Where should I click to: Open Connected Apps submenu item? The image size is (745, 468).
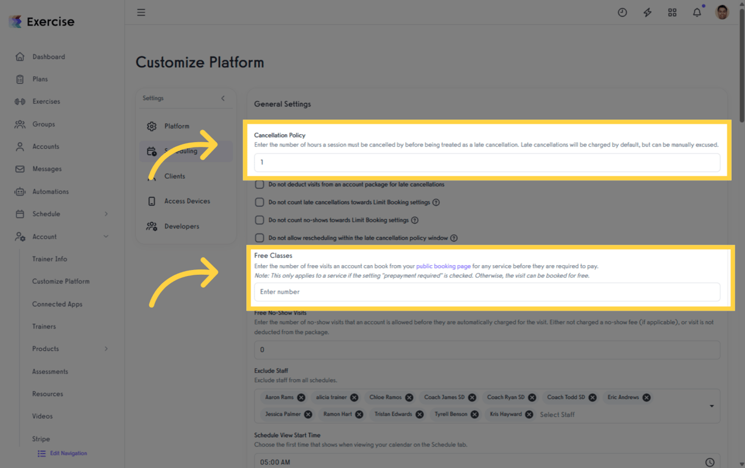(57, 304)
